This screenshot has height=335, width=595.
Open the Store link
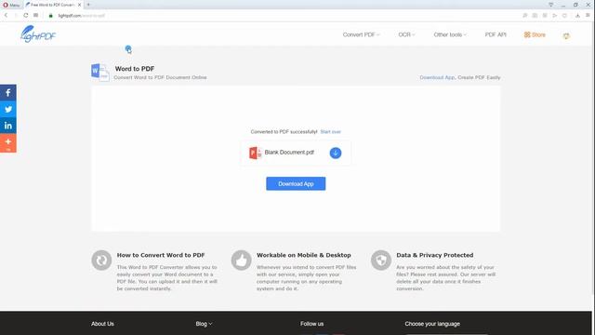click(x=535, y=34)
